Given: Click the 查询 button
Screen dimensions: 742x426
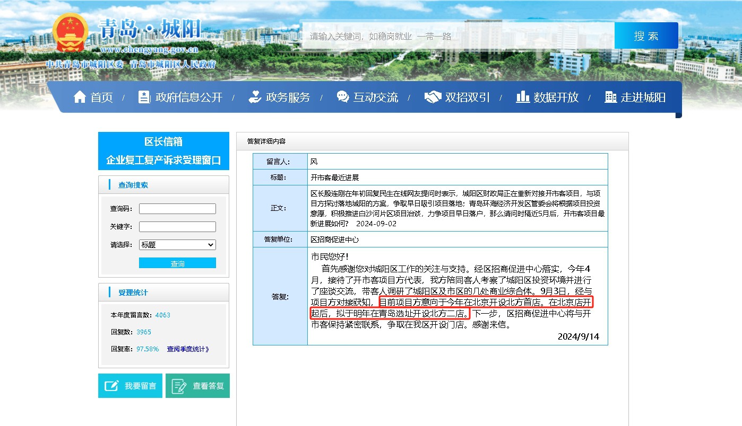Looking at the screenshot, I should point(177,263).
